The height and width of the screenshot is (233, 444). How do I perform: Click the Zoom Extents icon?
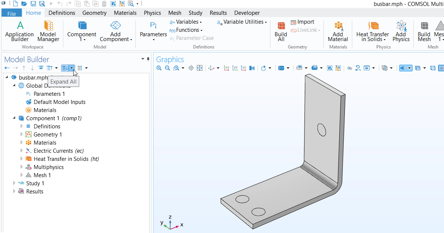tap(200, 68)
